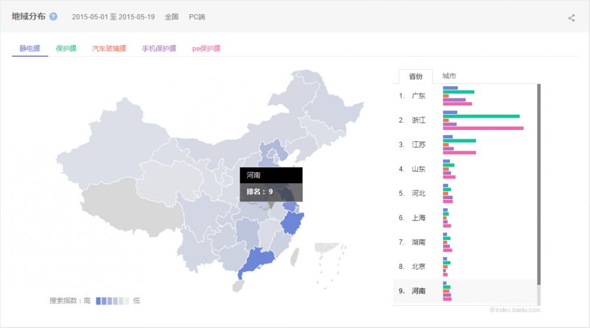This screenshot has height=328, width=590.
Task: Switch to the pe保护膜 keyword tab
Action: pyautogui.click(x=206, y=48)
